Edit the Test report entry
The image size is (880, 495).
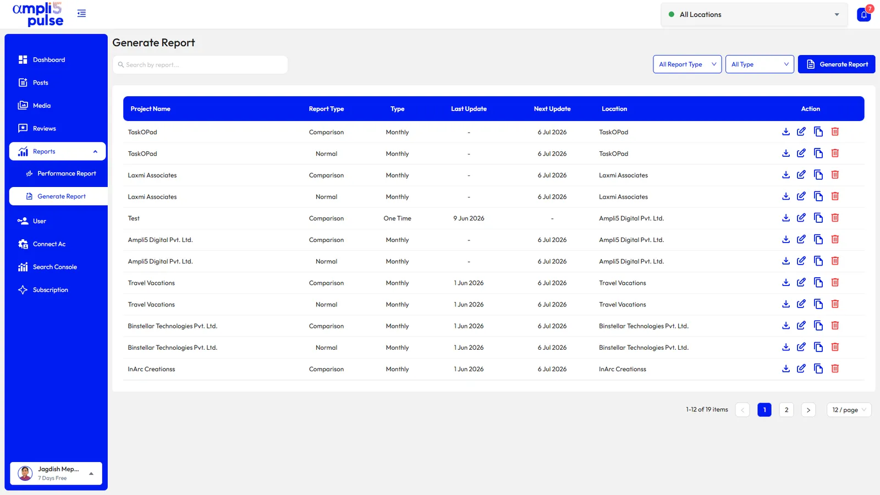click(x=801, y=218)
